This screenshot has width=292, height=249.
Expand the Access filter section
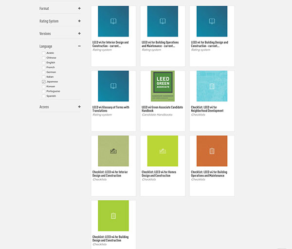click(79, 107)
